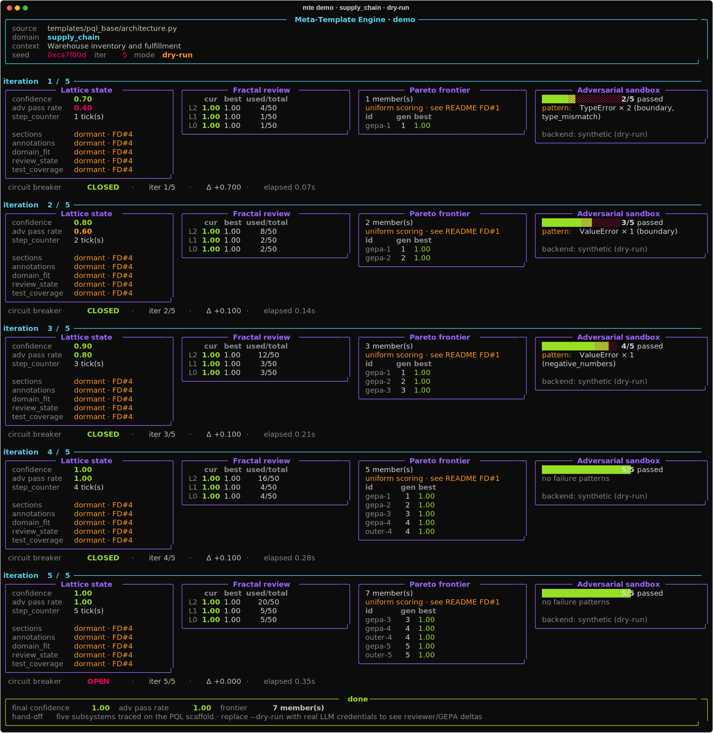Toggle the CLOSED circuit breaker under iteration 1
Viewport: 713px width, 733px height.
pyautogui.click(x=103, y=187)
